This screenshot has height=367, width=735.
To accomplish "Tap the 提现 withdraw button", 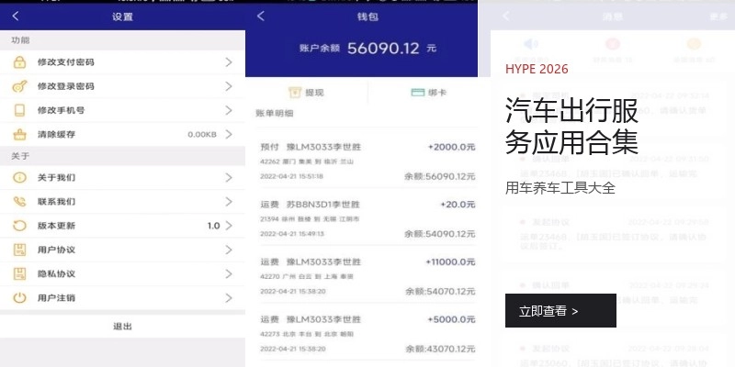I will [x=307, y=93].
